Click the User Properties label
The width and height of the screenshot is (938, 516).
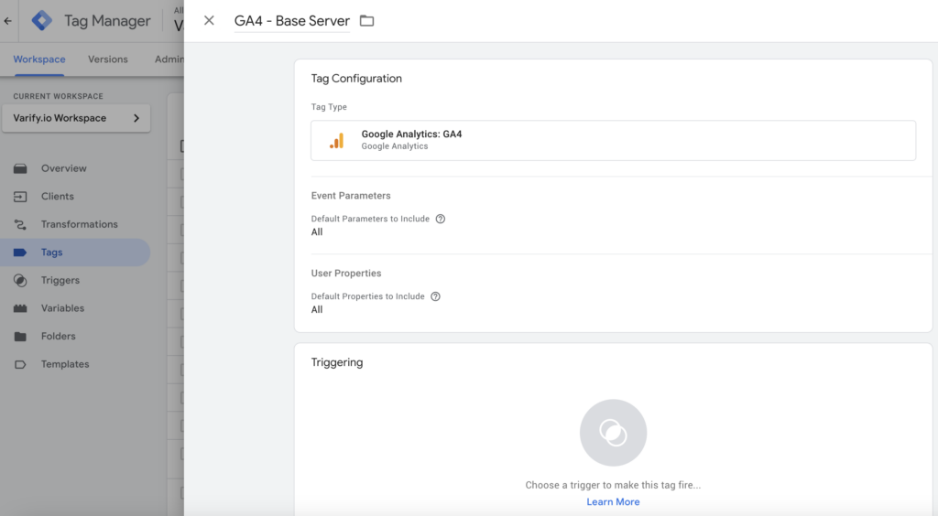pyautogui.click(x=345, y=274)
